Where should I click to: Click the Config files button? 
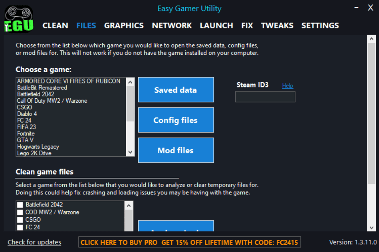point(176,120)
